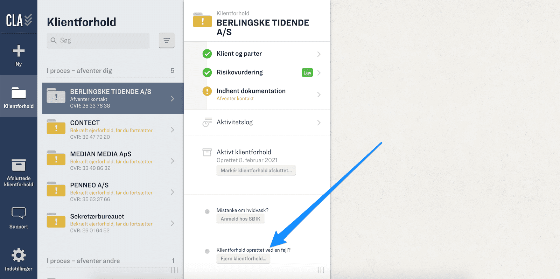This screenshot has width=560, height=279.
Task: Click the Aktivt klientforhold archive box icon
Action: point(207,152)
